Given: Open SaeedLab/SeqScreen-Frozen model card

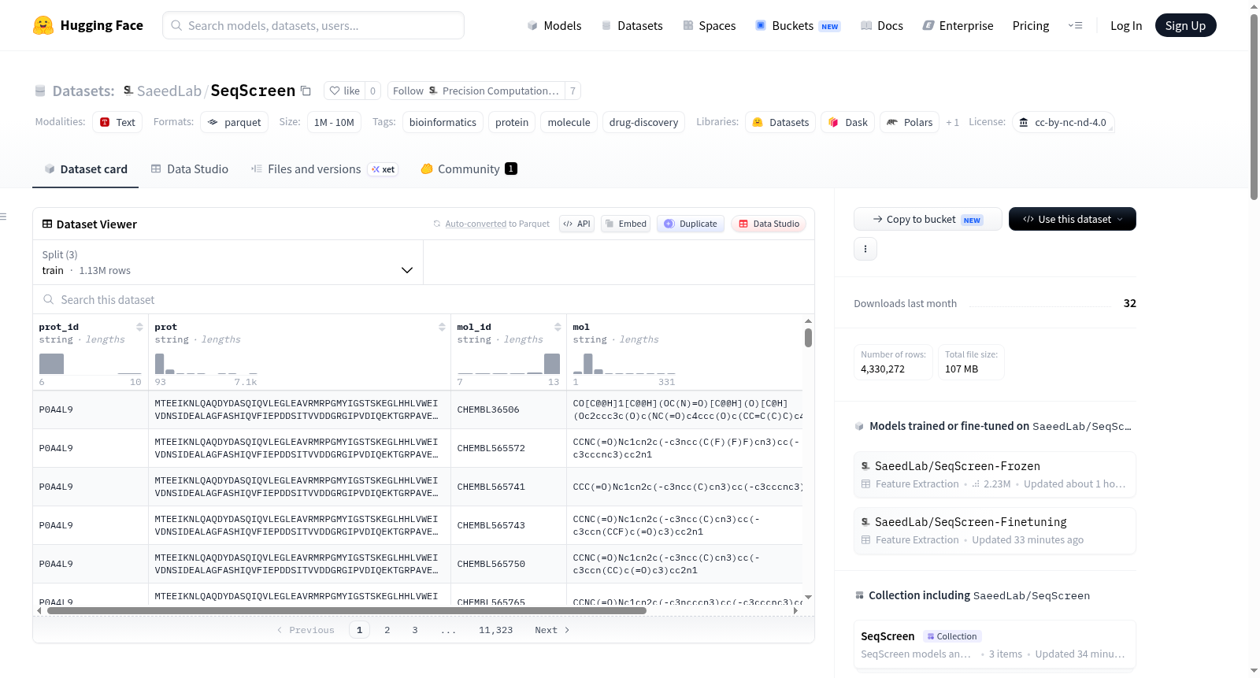Looking at the screenshot, I should [995, 474].
